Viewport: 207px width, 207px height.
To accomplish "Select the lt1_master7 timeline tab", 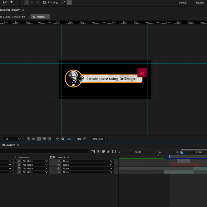I will (9, 145).
